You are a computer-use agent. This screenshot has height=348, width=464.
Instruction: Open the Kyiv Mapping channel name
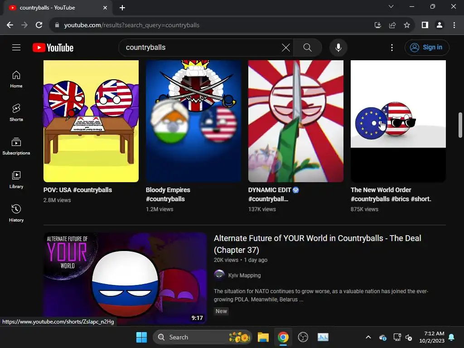click(244, 275)
